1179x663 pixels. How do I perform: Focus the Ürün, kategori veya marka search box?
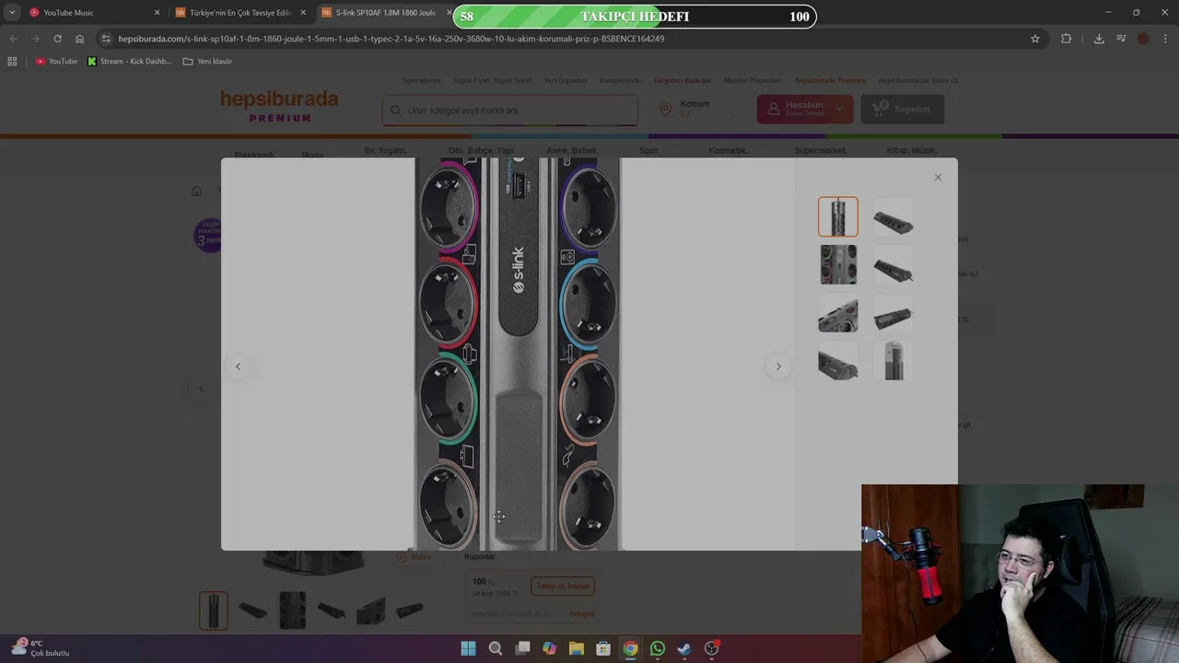pos(510,110)
